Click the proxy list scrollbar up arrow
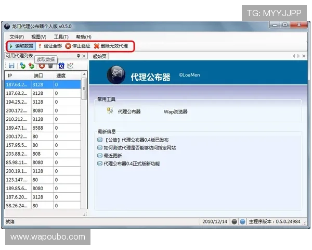 click(84, 74)
